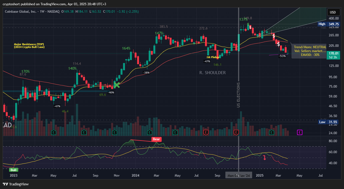This screenshot has height=189, width=344.
Task: Click the EMA50: -30% text
Action: tap(310, 55)
